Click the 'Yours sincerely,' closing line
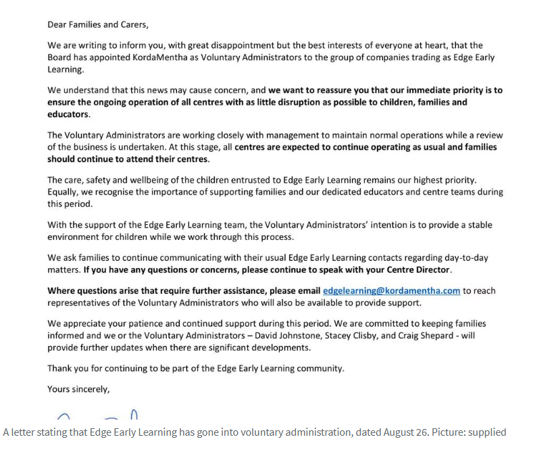The image size is (533, 456). [x=78, y=389]
